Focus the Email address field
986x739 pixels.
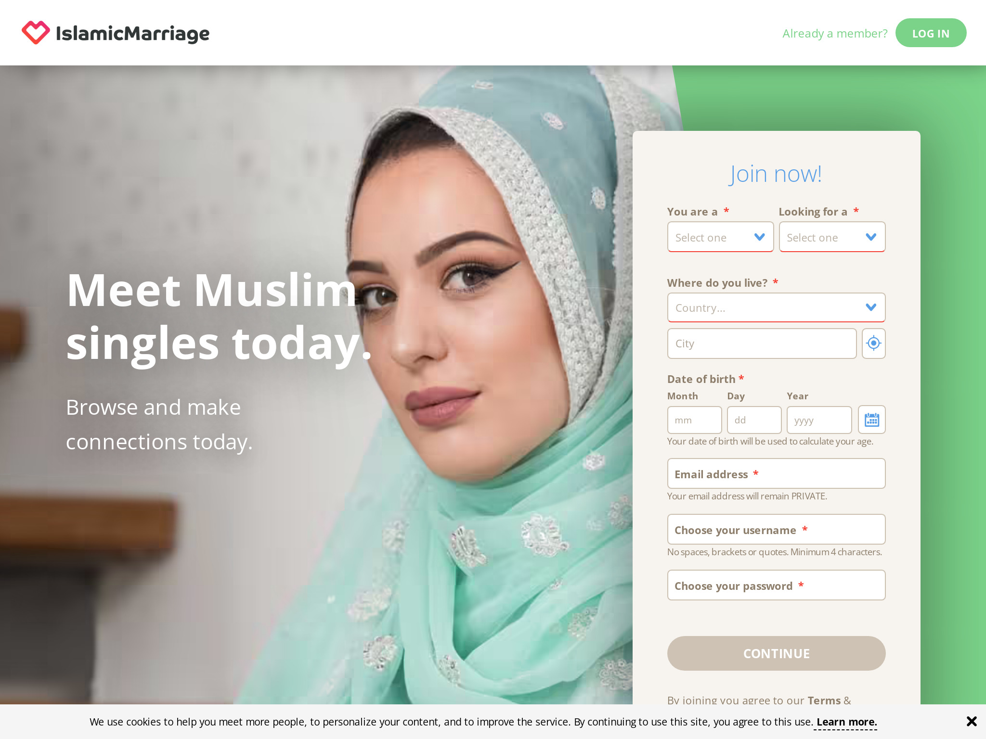click(x=776, y=474)
